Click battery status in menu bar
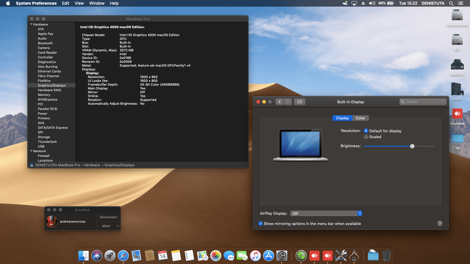Image resolution: width=470 pixels, height=264 pixels. point(386,3)
